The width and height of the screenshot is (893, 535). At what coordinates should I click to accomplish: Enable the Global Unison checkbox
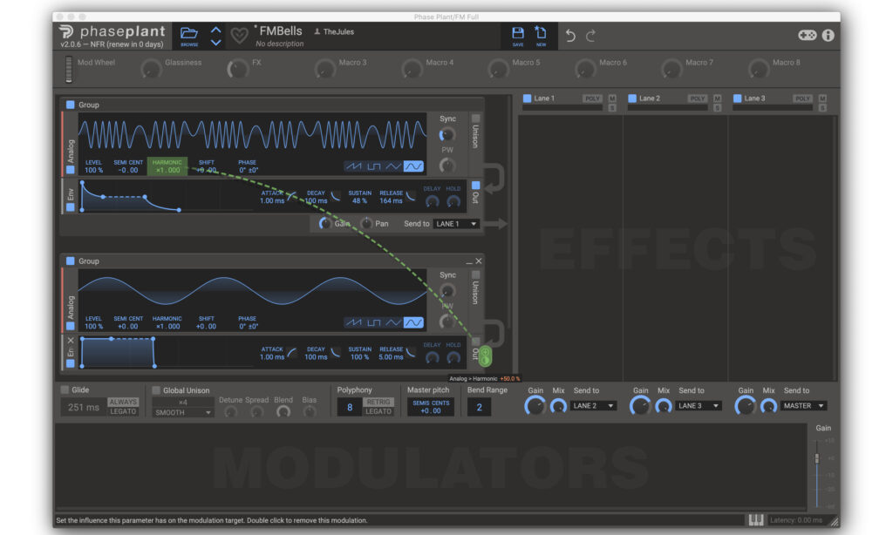click(156, 390)
